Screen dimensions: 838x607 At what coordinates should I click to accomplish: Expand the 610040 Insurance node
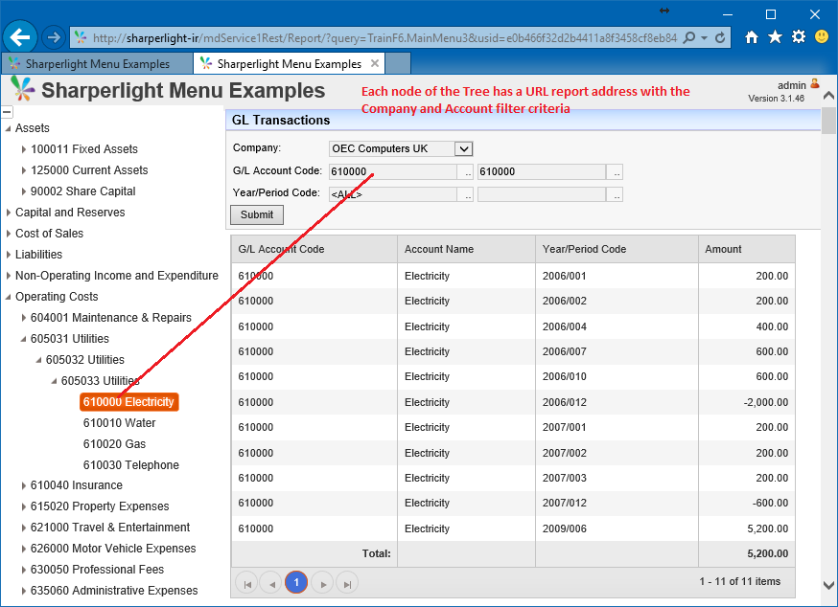point(24,485)
